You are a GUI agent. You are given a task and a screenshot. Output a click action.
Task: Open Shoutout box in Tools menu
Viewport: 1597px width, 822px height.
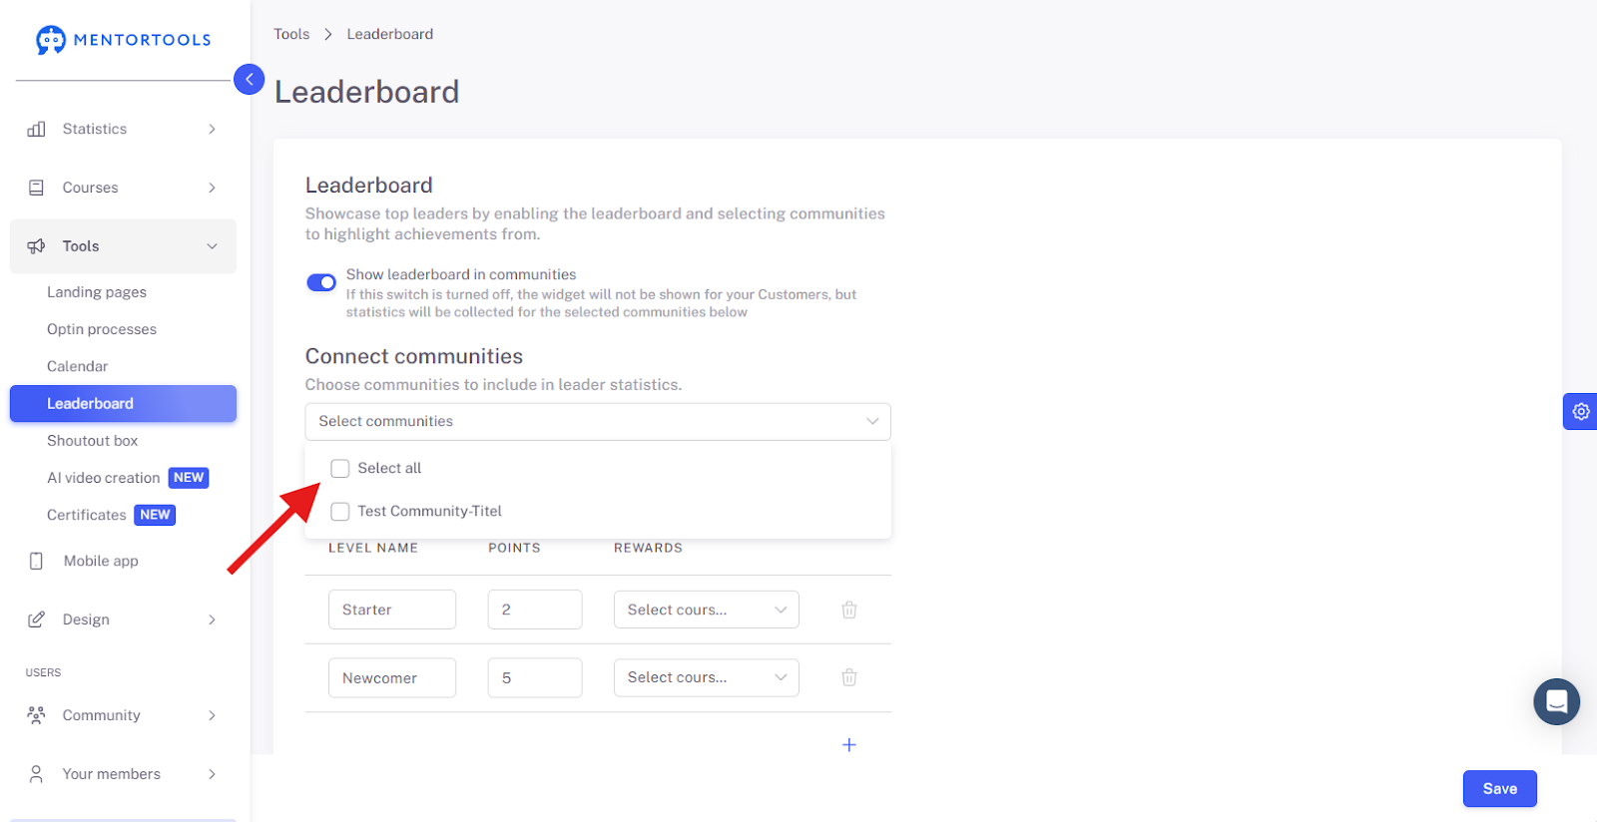[x=93, y=441]
